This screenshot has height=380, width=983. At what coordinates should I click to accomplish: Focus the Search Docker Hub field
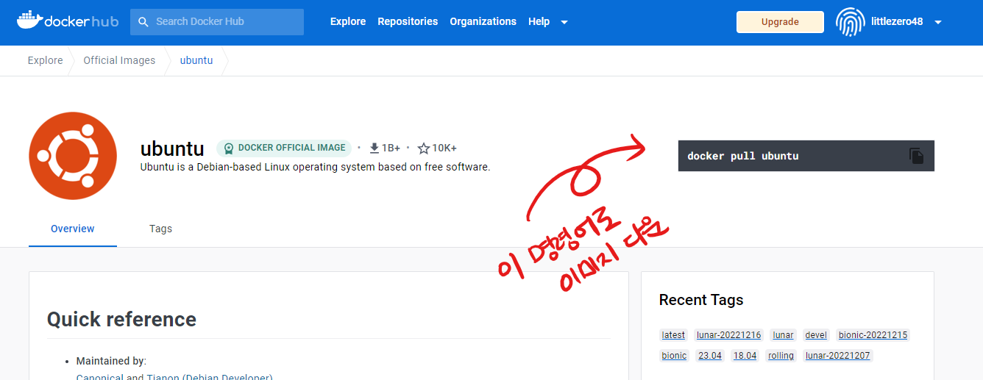tap(217, 22)
